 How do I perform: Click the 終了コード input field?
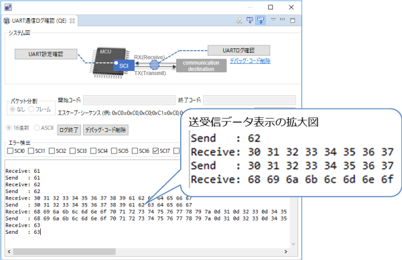[x=249, y=100]
